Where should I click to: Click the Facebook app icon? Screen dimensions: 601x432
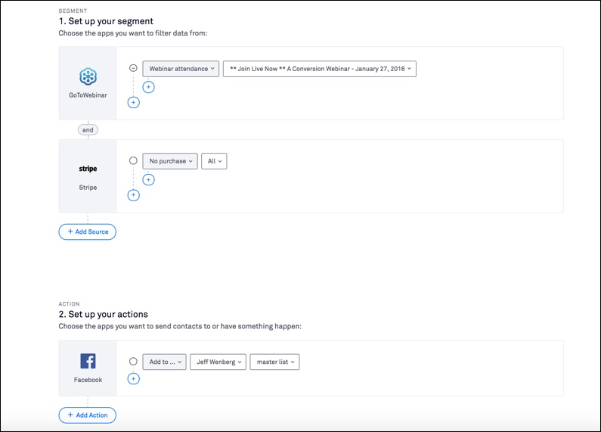tap(88, 361)
